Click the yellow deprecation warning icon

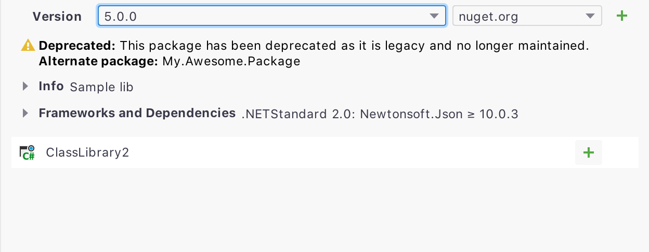click(28, 46)
